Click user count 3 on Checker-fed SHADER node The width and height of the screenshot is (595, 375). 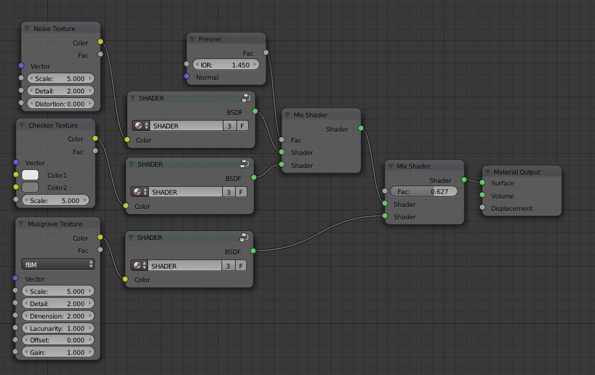coord(229,192)
